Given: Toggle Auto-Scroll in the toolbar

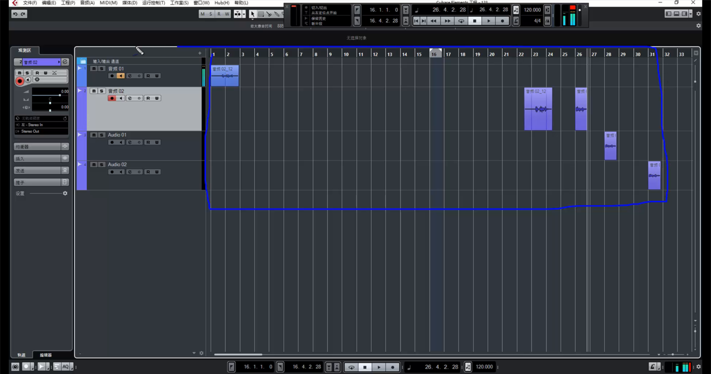Looking at the screenshot, I should coord(237,14).
